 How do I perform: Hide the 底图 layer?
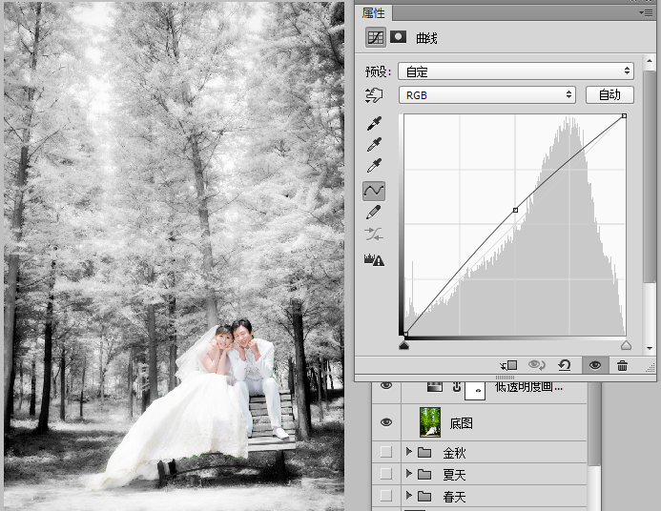pos(386,422)
